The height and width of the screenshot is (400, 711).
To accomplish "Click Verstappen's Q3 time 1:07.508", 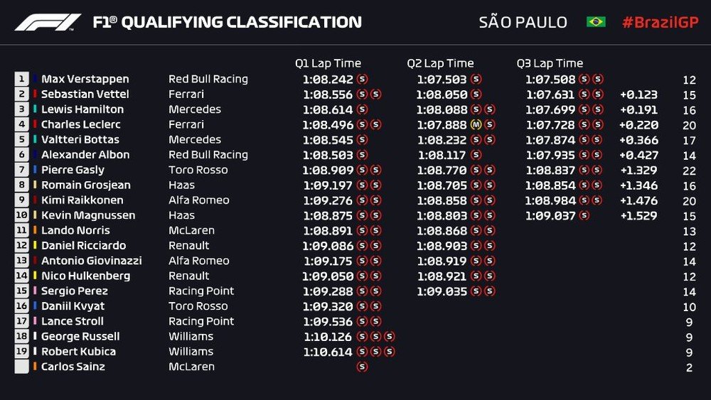I will coord(550,80).
